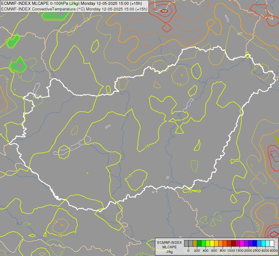Click the 'J/kg' unit label
Screen dimensions: 279x256
click(170, 252)
